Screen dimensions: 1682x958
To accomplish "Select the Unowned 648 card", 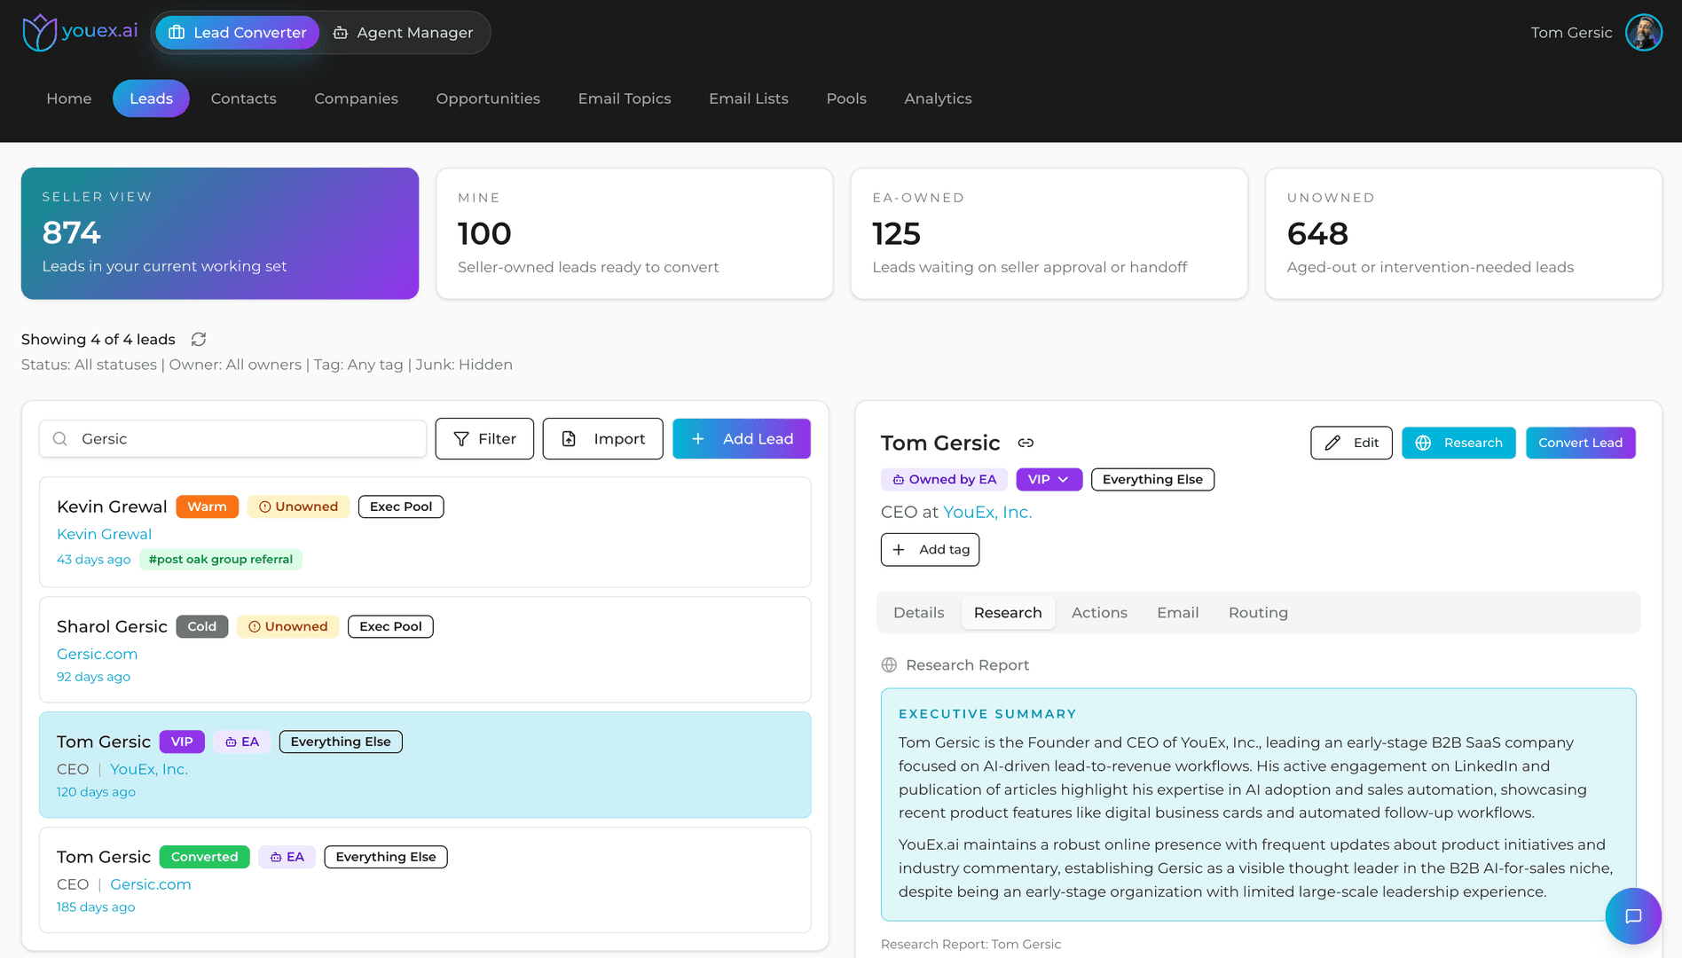I will point(1464,233).
